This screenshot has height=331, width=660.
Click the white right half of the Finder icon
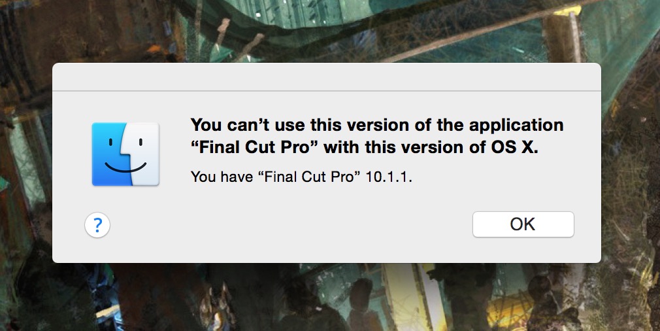click(x=145, y=154)
